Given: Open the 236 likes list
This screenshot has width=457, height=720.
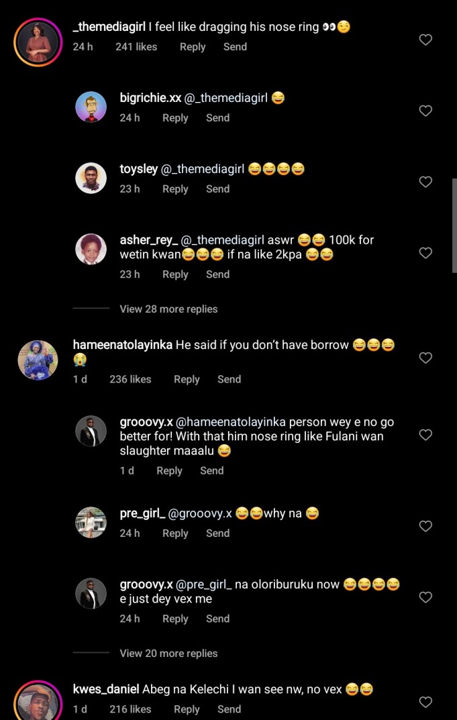Looking at the screenshot, I should [130, 379].
